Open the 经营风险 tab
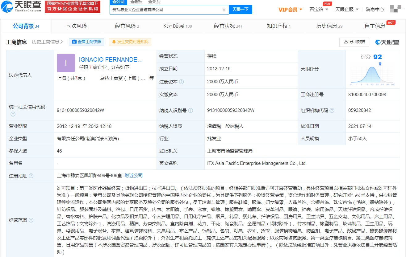Viewport: 406px width, 257px height. pos(127,26)
